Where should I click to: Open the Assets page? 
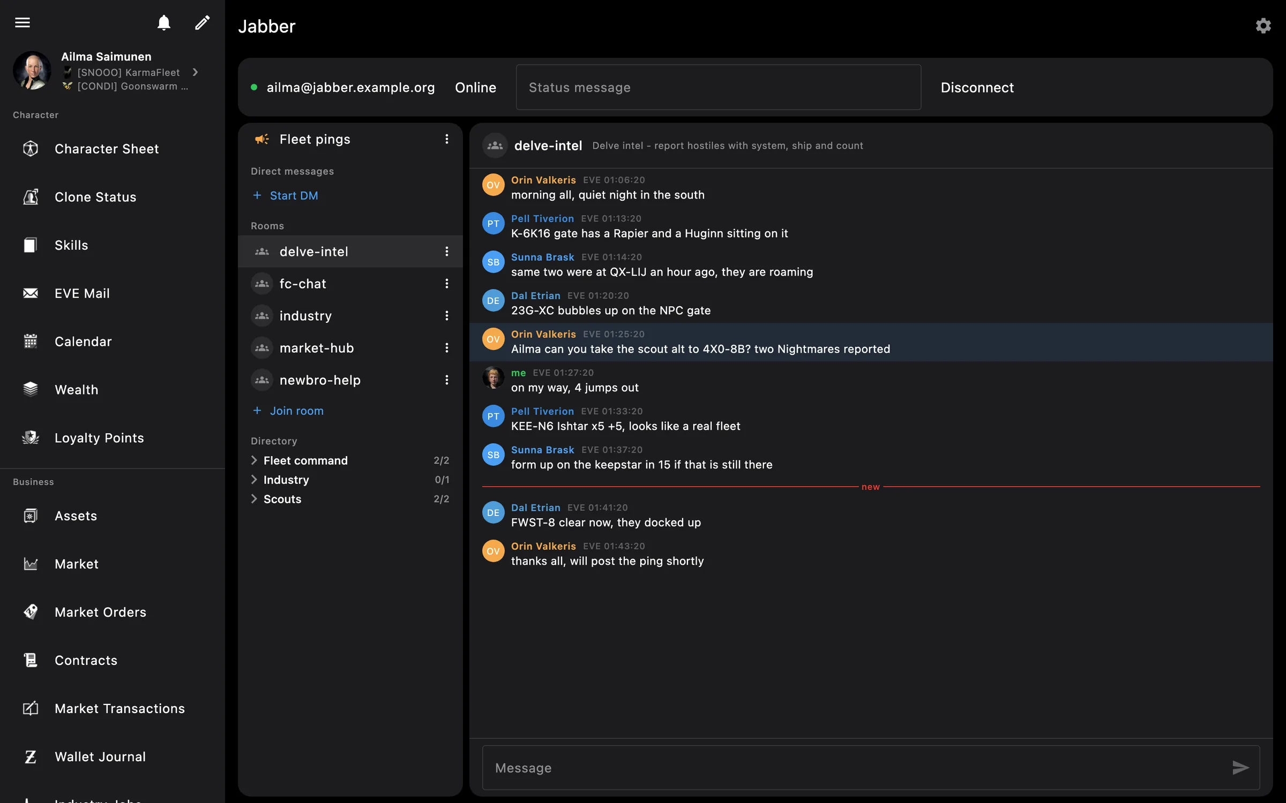tap(113, 516)
